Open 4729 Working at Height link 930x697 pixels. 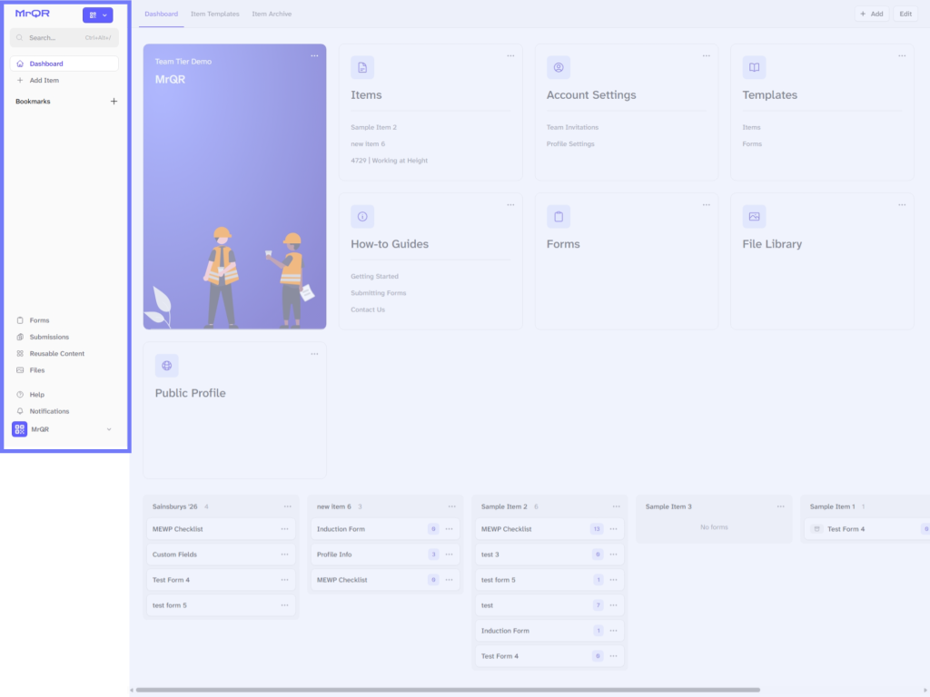point(389,161)
